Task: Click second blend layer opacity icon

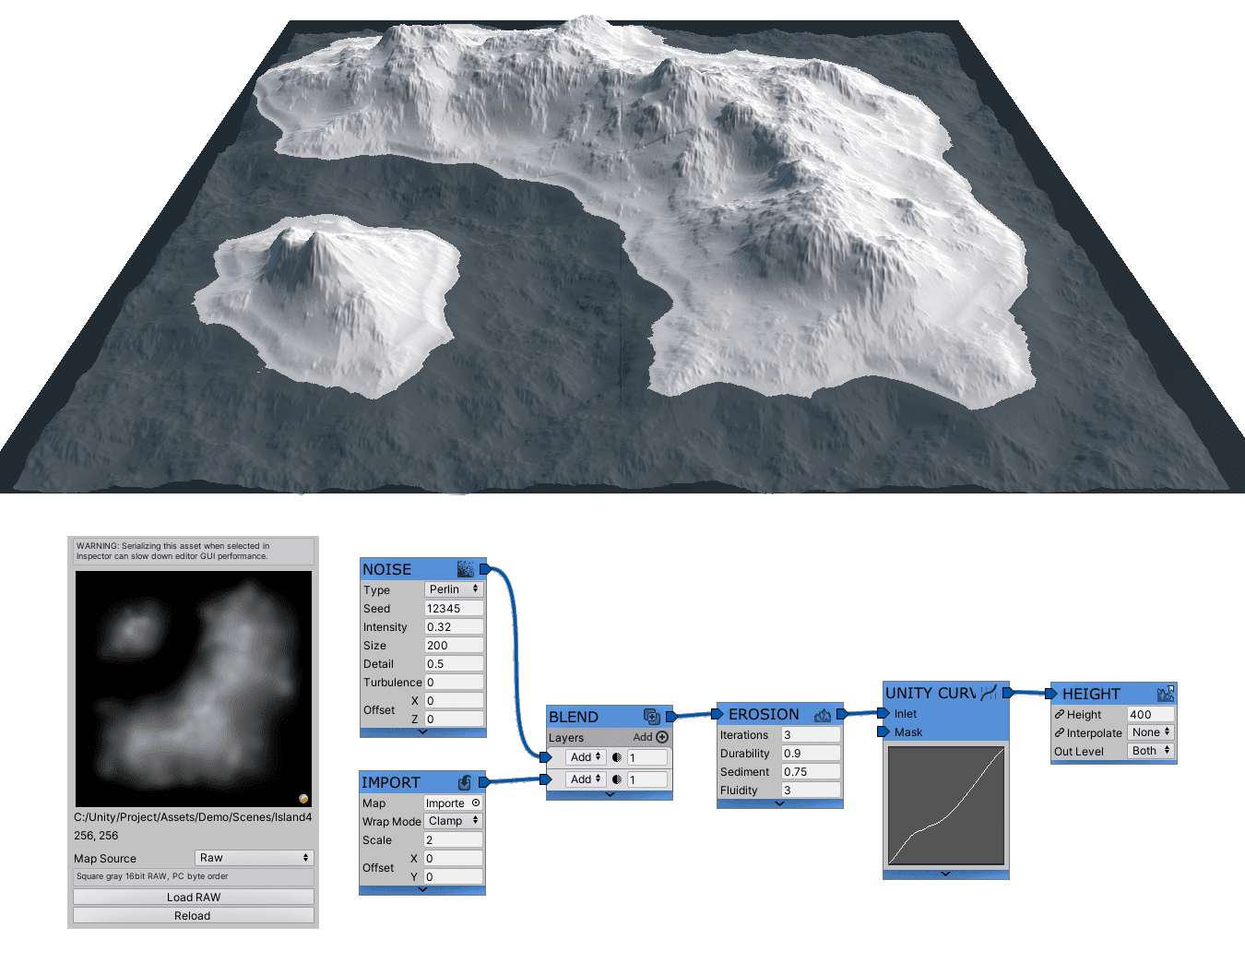Action: pyautogui.click(x=617, y=779)
